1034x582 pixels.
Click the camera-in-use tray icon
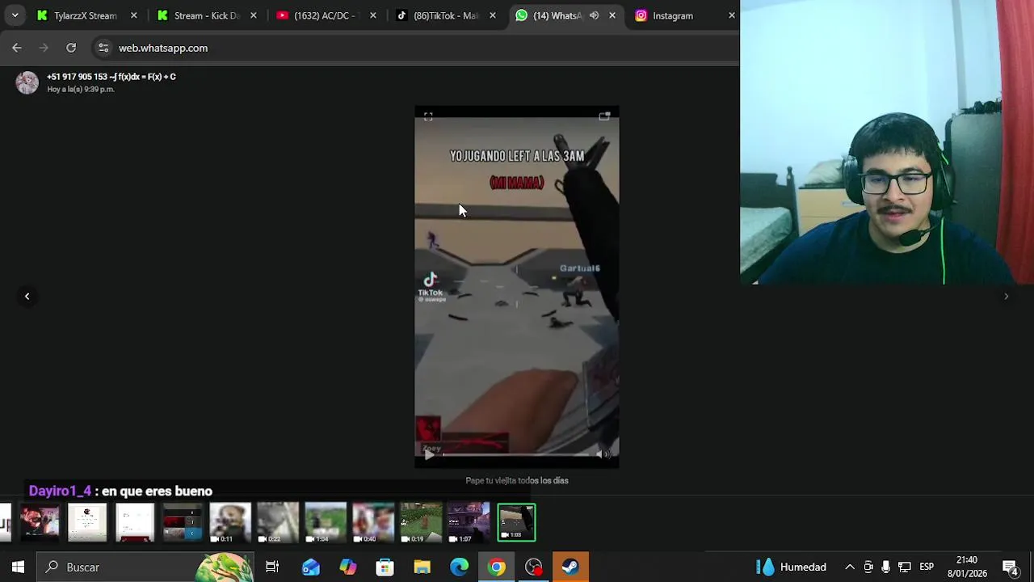pyautogui.click(x=868, y=567)
